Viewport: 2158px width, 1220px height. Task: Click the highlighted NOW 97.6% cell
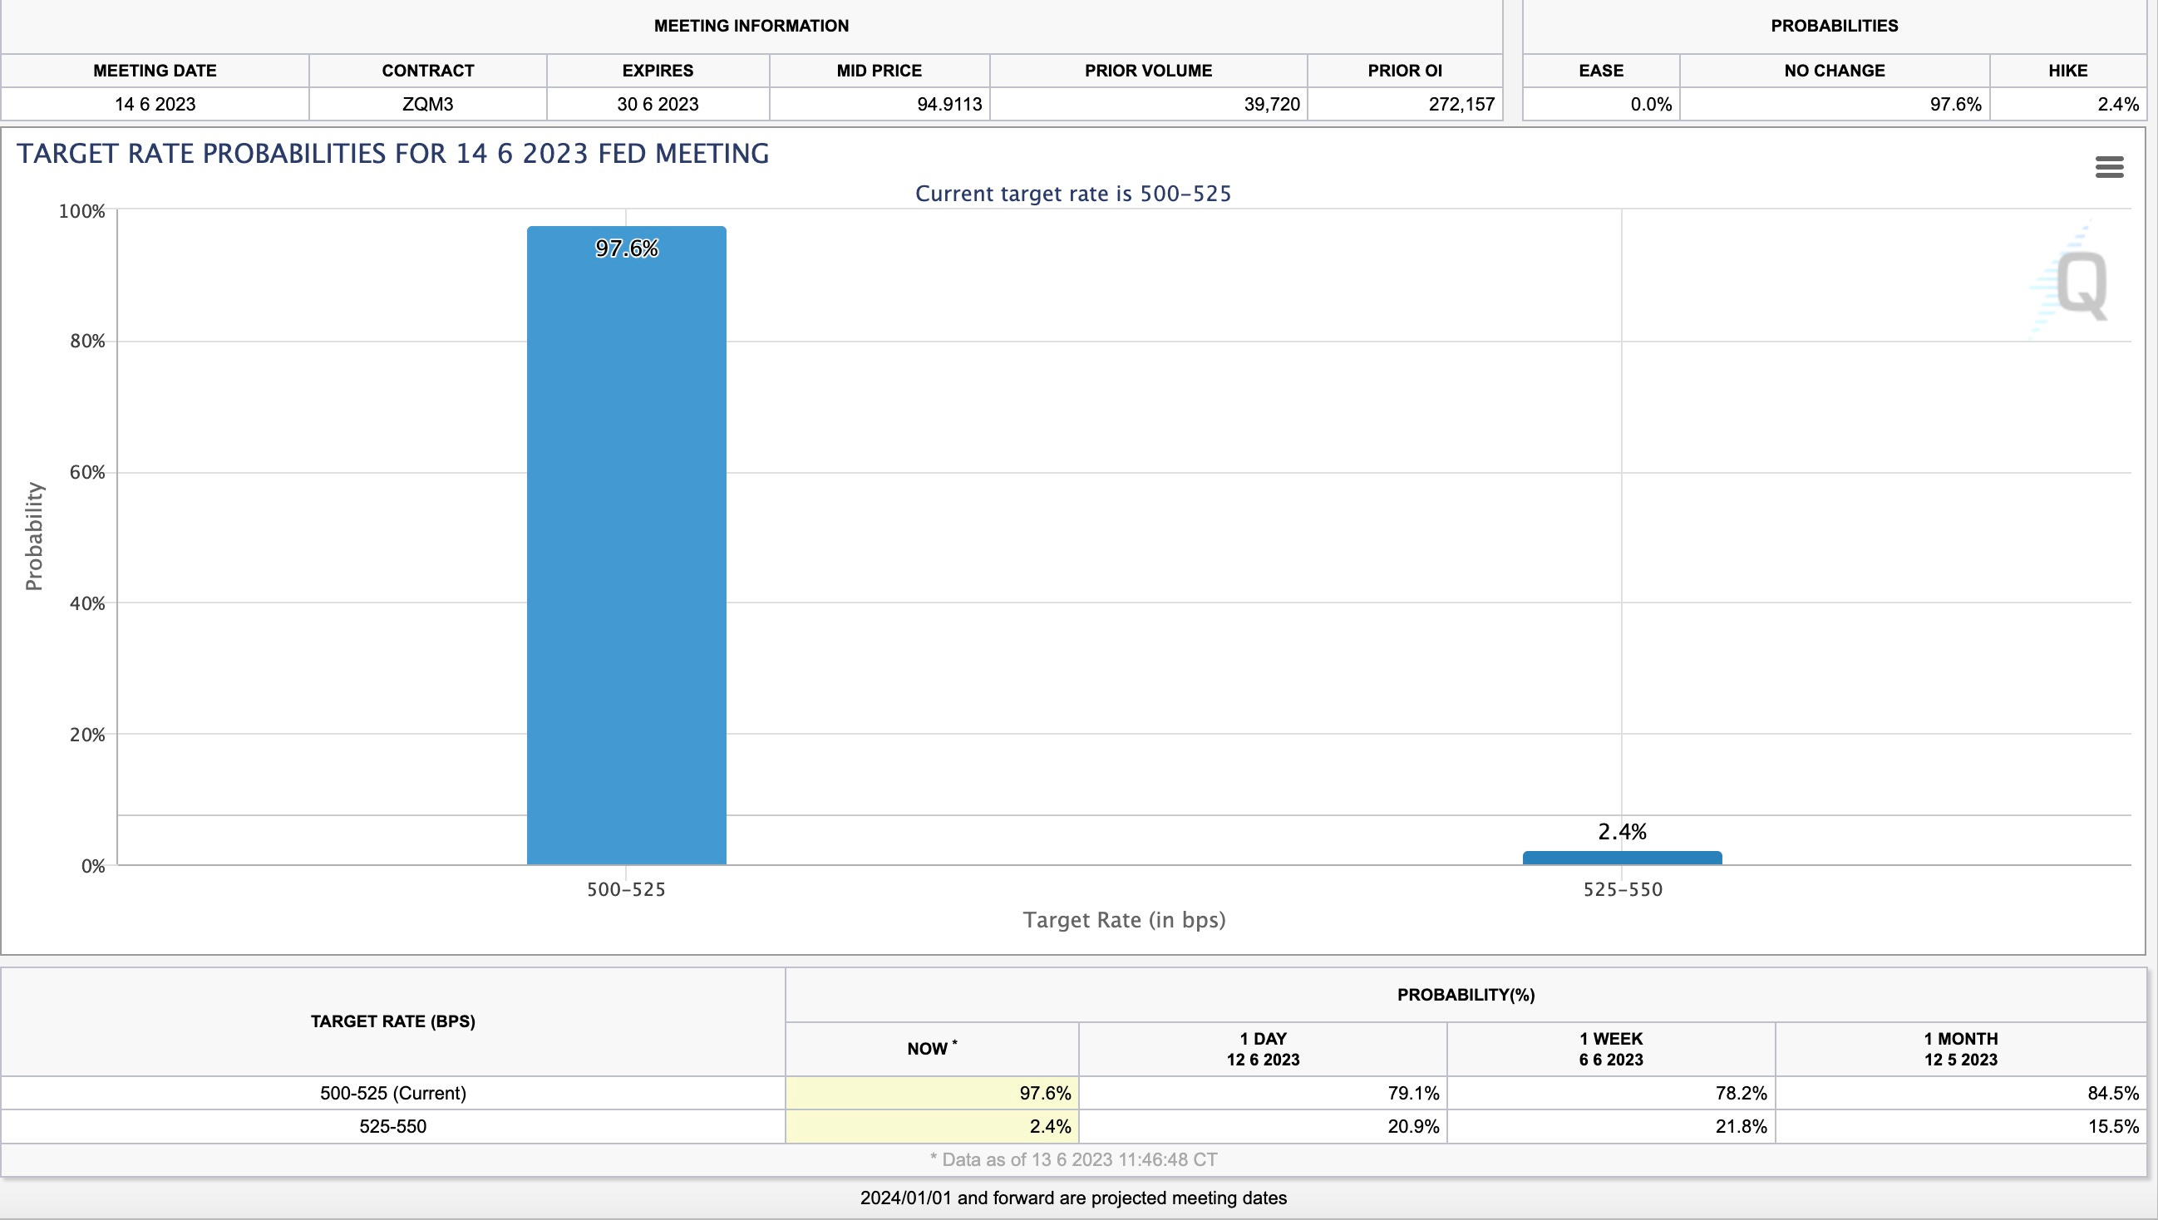932,1093
